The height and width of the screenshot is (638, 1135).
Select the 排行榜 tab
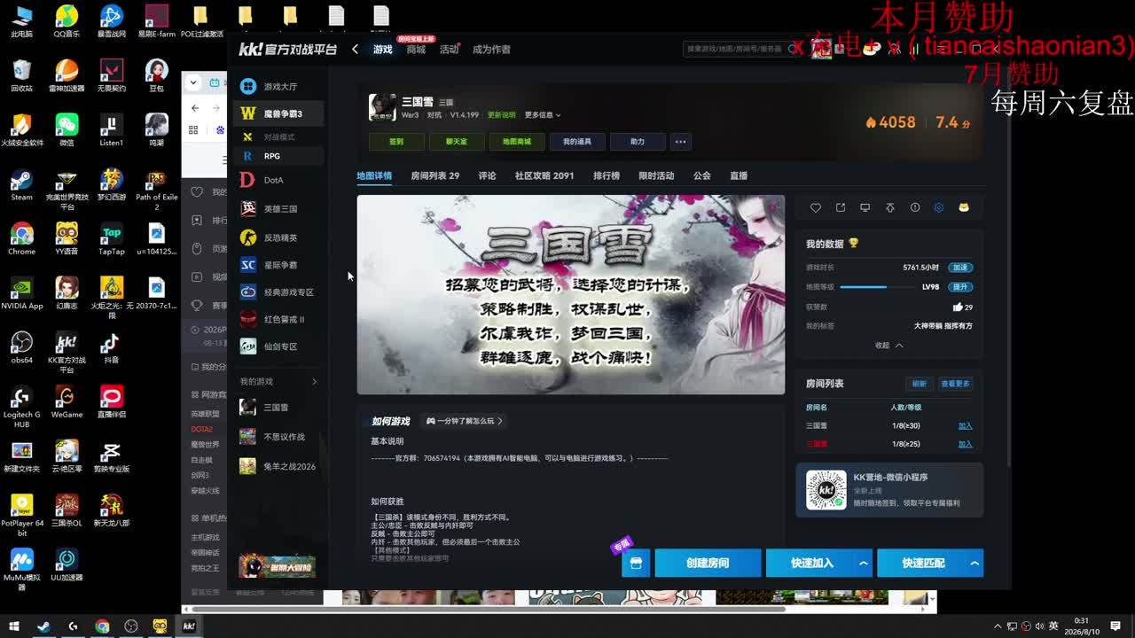point(607,176)
